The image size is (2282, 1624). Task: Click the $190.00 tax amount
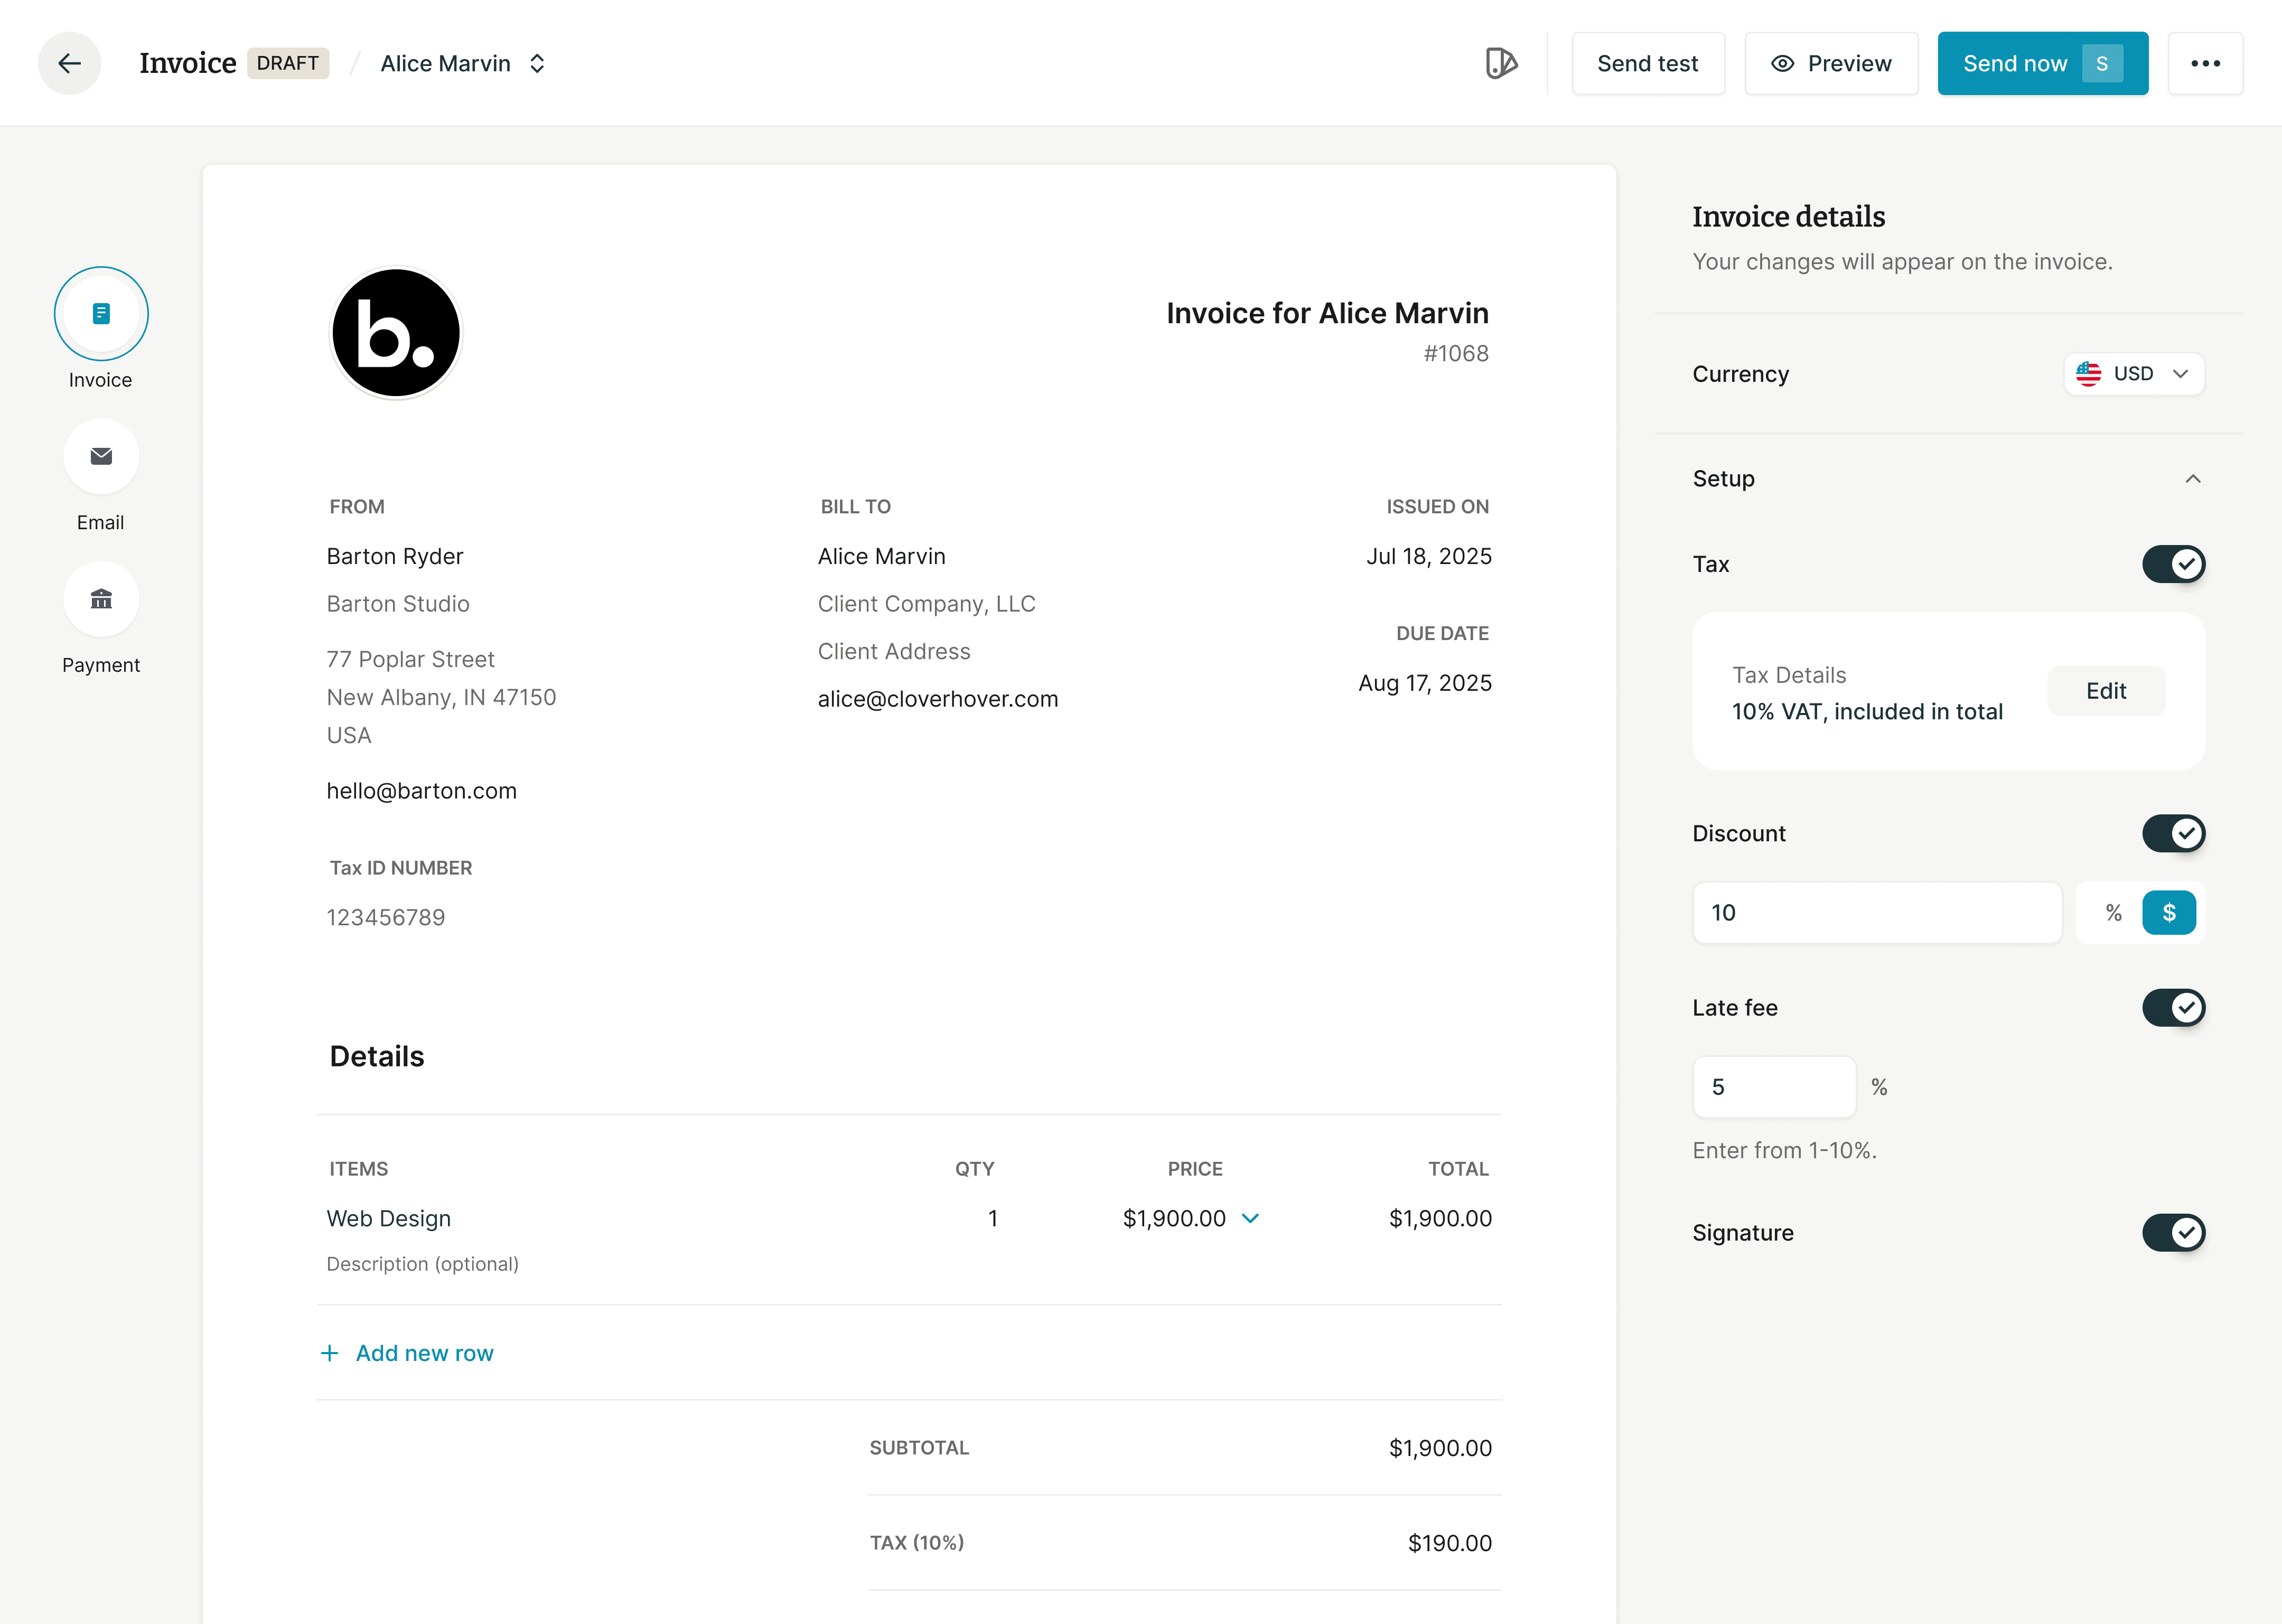(1450, 1543)
